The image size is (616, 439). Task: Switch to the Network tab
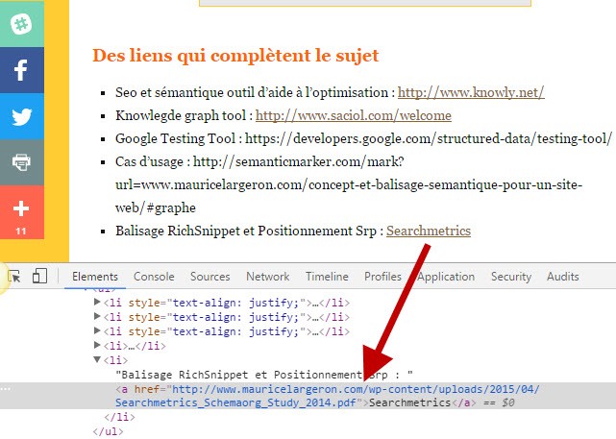tap(267, 277)
